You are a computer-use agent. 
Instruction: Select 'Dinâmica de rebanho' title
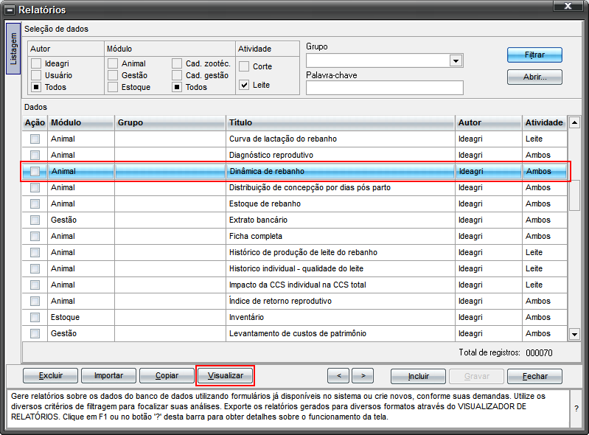click(x=267, y=171)
